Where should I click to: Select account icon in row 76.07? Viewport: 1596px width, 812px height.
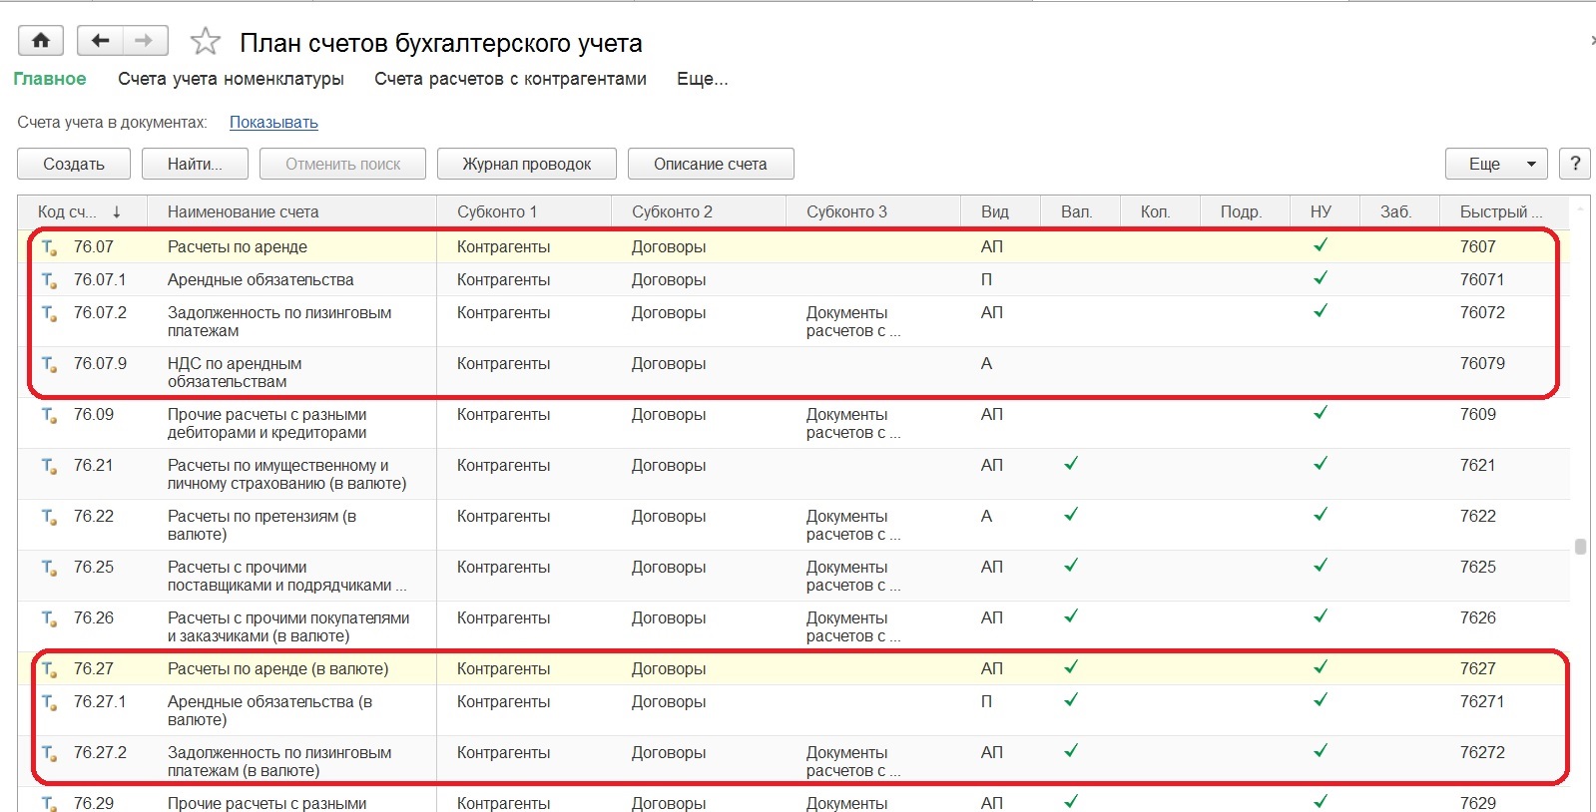[49, 247]
